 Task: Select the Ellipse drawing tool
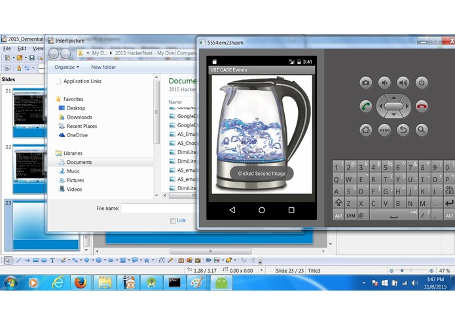pos(44,260)
